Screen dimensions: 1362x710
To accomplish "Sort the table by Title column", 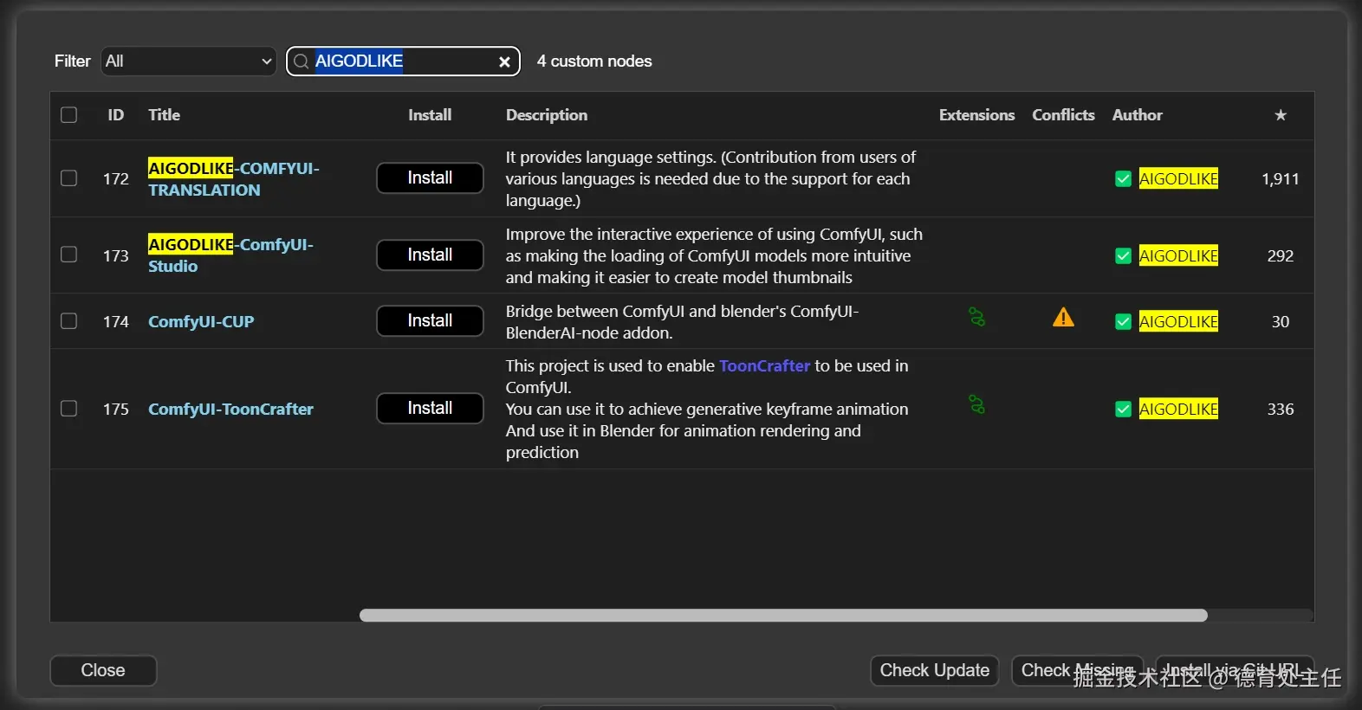I will pos(165,115).
